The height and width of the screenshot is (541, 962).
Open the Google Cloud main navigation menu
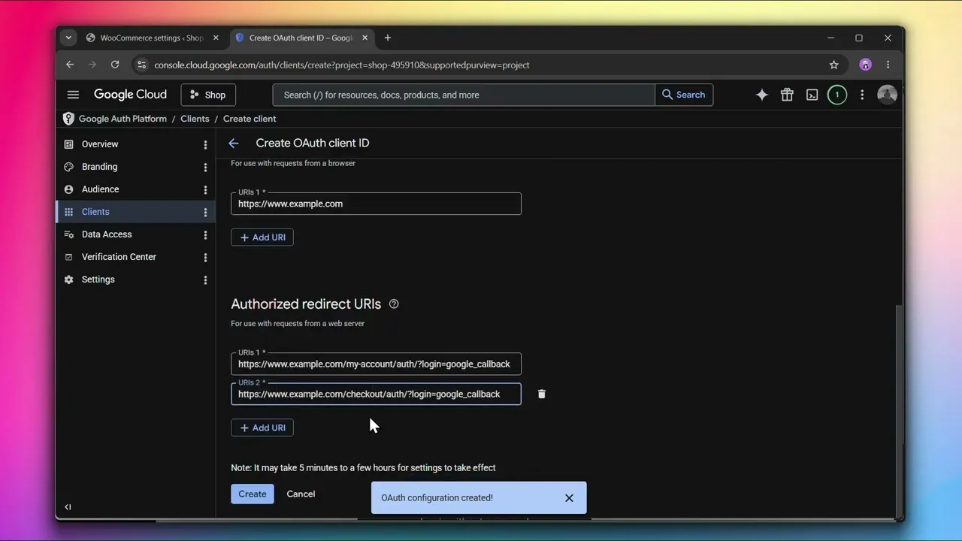(73, 95)
